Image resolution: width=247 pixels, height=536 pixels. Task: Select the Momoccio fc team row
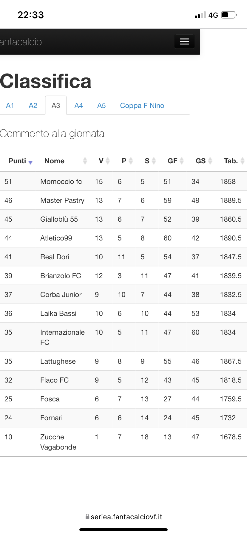[x=123, y=181]
